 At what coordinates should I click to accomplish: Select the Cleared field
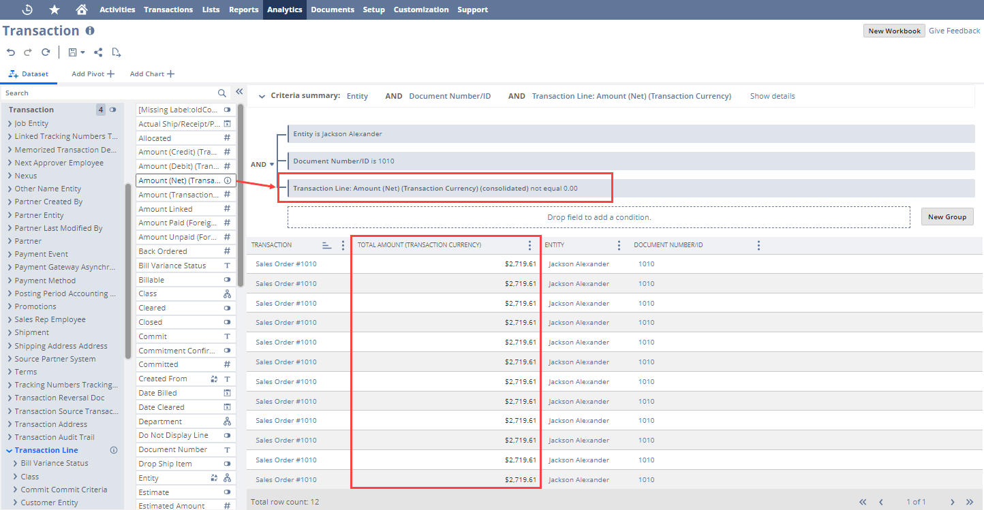point(186,308)
